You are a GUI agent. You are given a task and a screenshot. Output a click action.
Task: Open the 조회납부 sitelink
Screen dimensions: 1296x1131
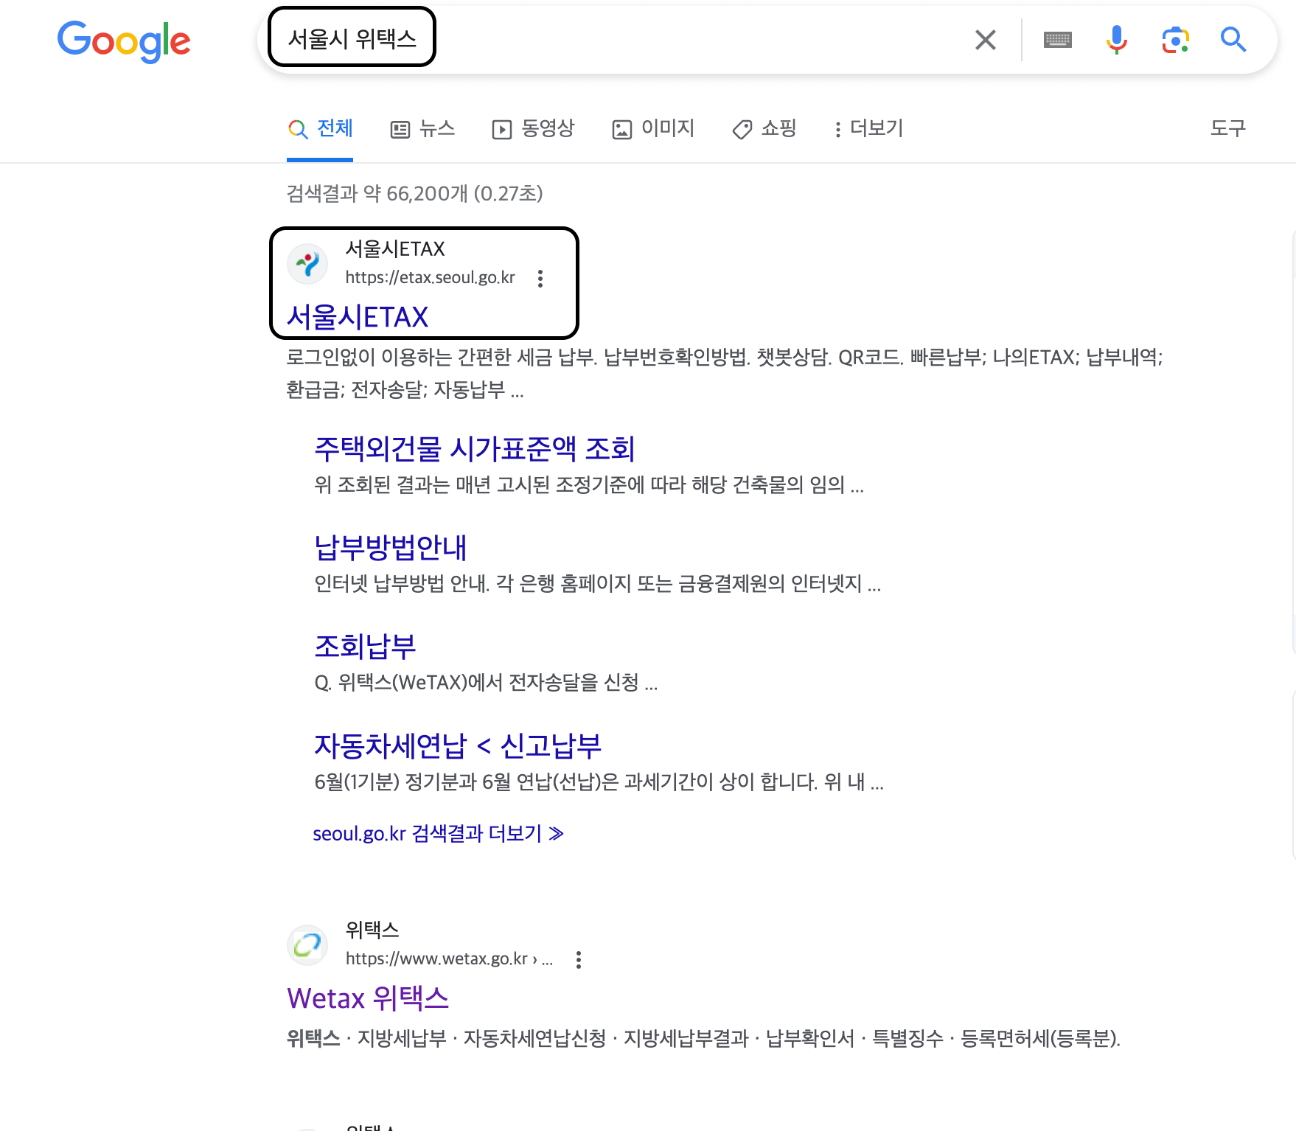click(x=365, y=647)
